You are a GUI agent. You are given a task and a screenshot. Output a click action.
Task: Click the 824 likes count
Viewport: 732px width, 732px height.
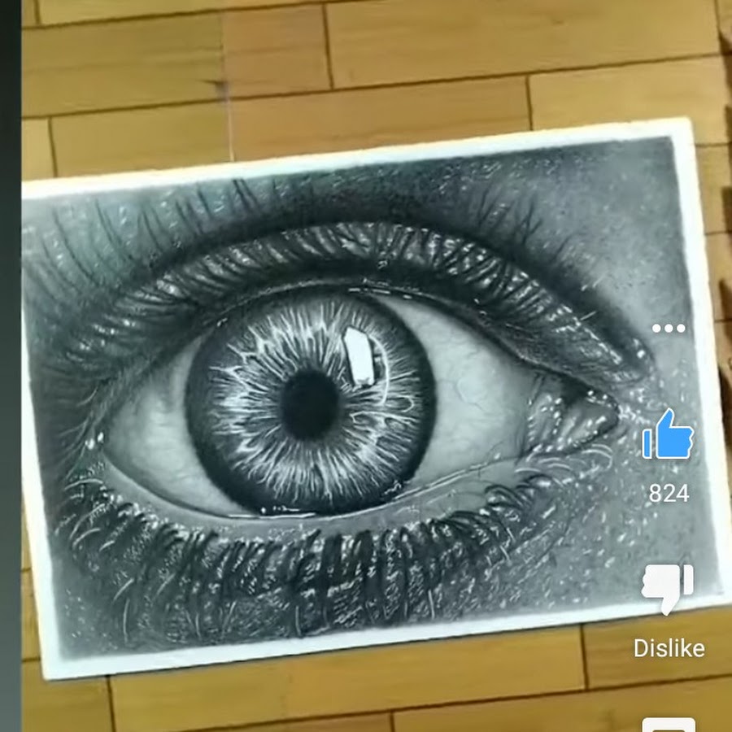(669, 494)
